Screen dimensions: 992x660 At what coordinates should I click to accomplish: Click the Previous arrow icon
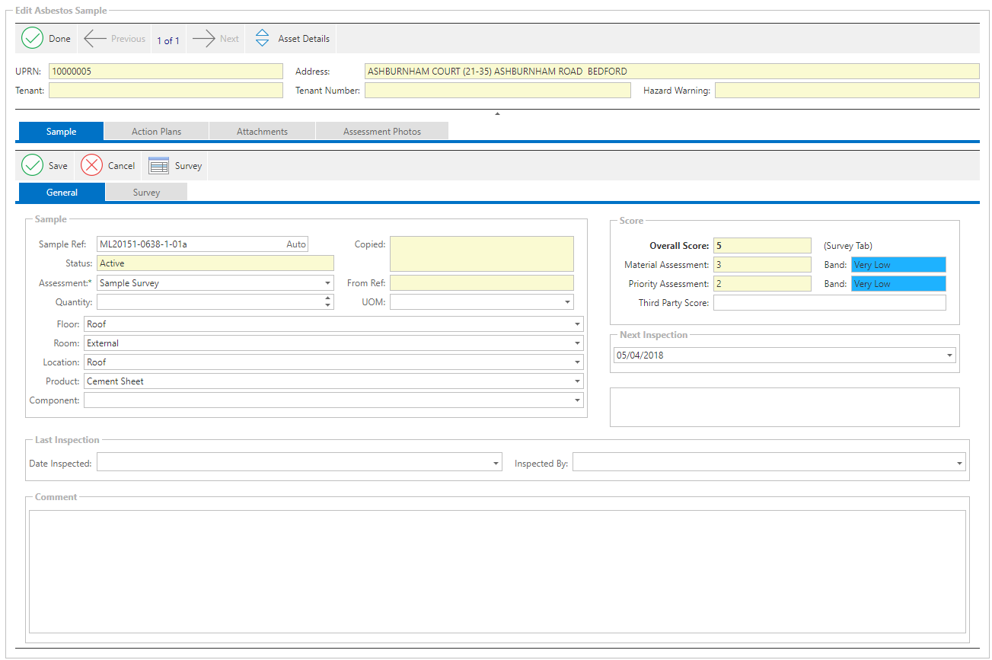95,38
